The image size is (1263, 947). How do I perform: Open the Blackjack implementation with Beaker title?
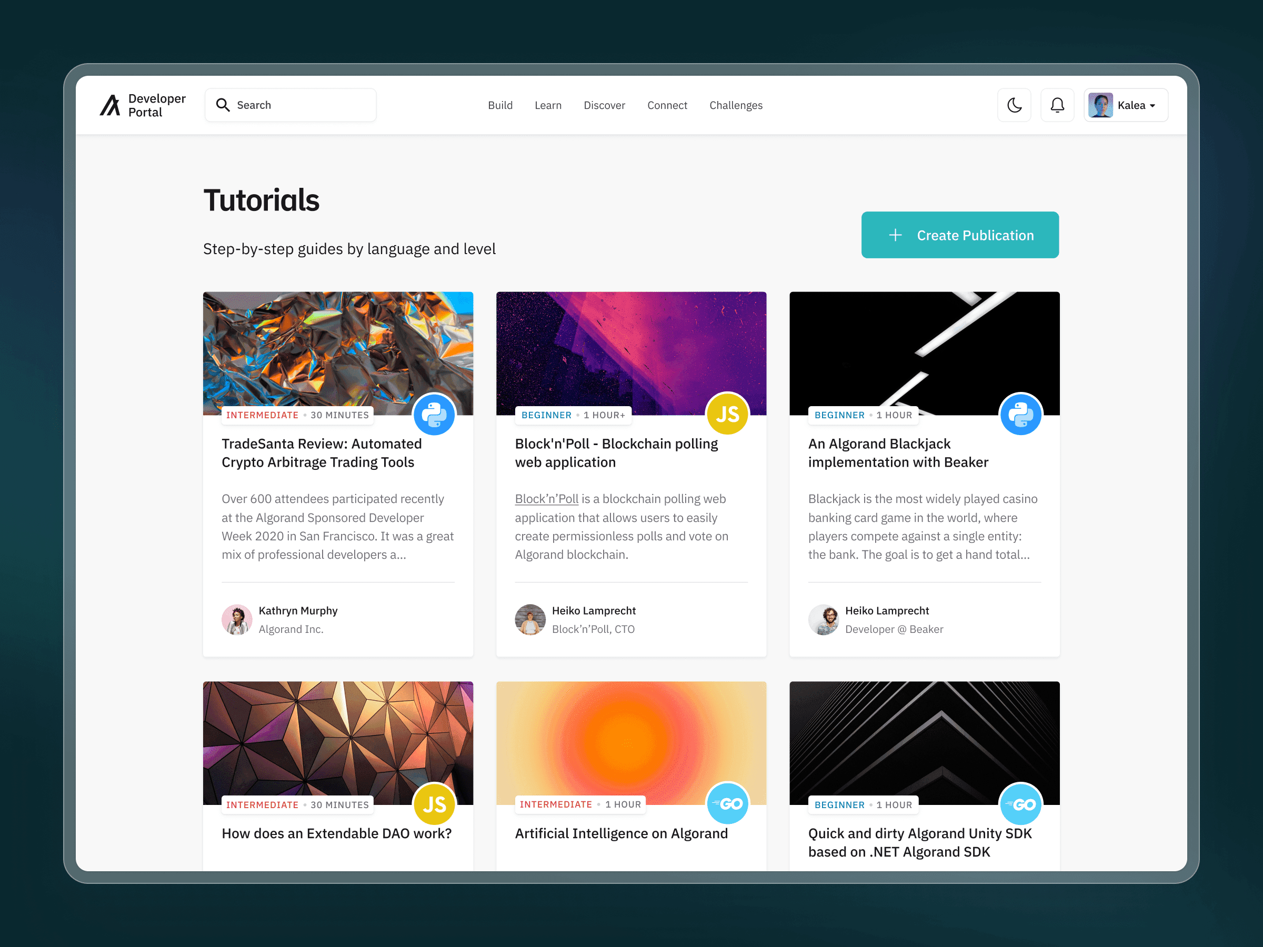[898, 452]
